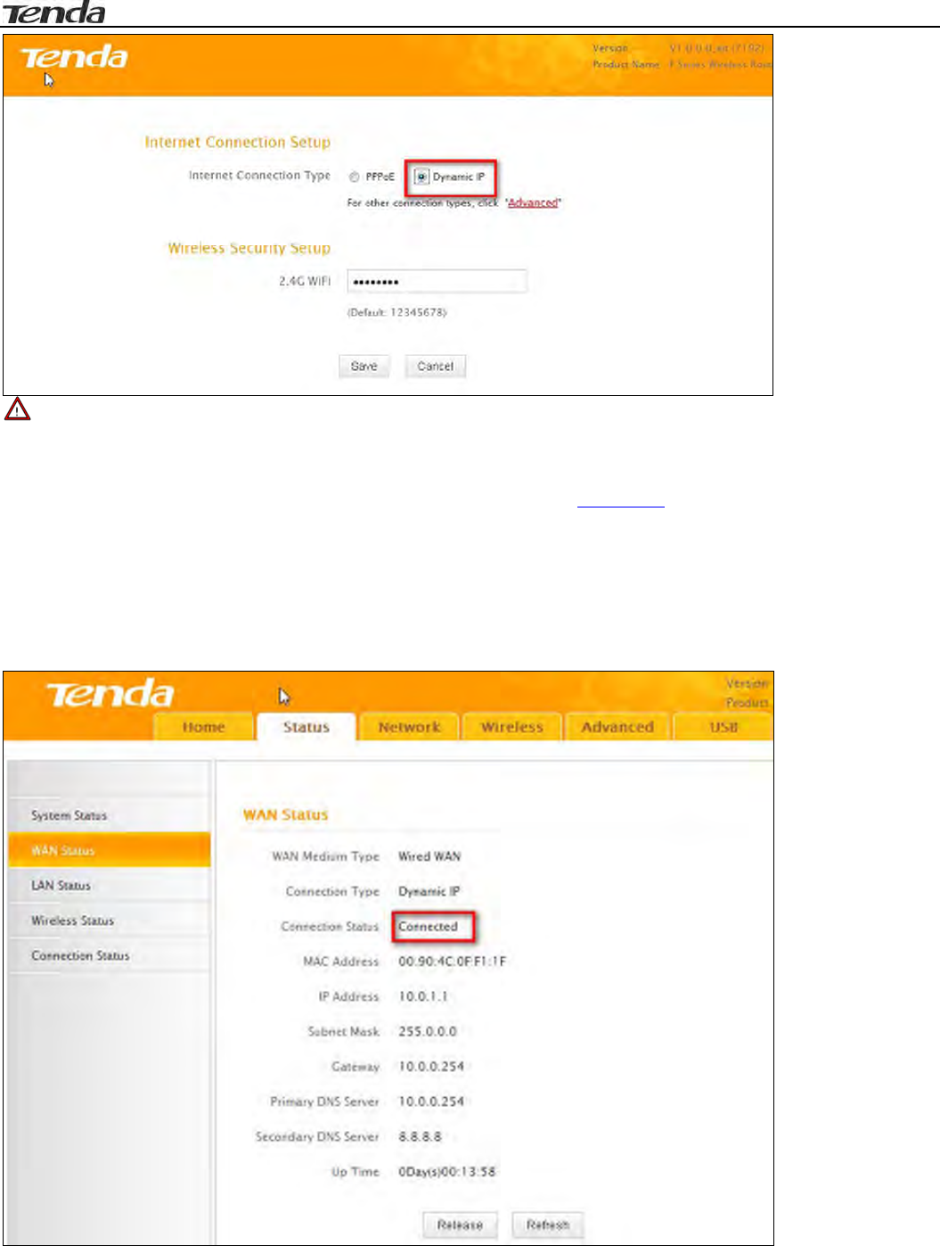Click the Wired WAN medium type value
940x1246 pixels.
429,856
